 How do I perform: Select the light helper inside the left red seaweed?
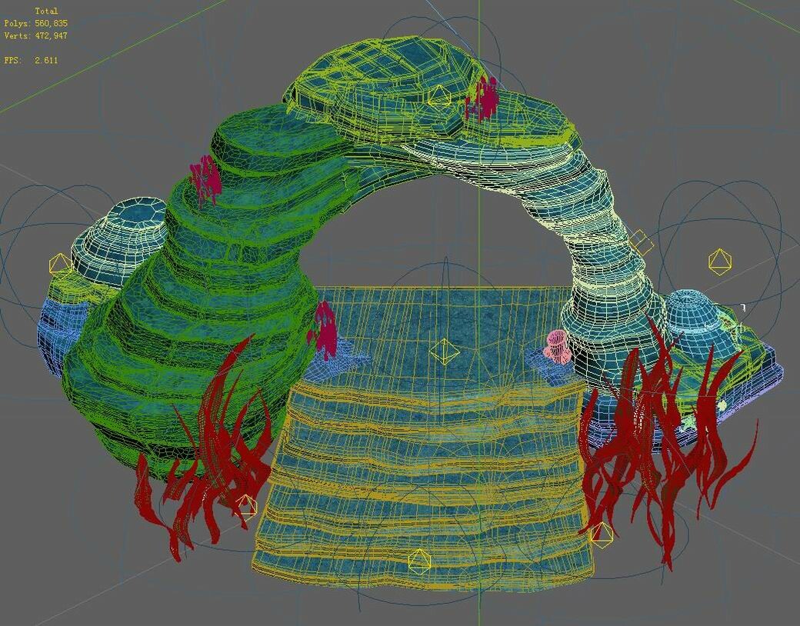[x=246, y=505]
